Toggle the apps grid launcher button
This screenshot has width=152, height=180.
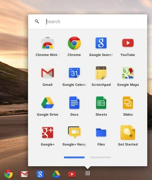[x=88, y=173]
